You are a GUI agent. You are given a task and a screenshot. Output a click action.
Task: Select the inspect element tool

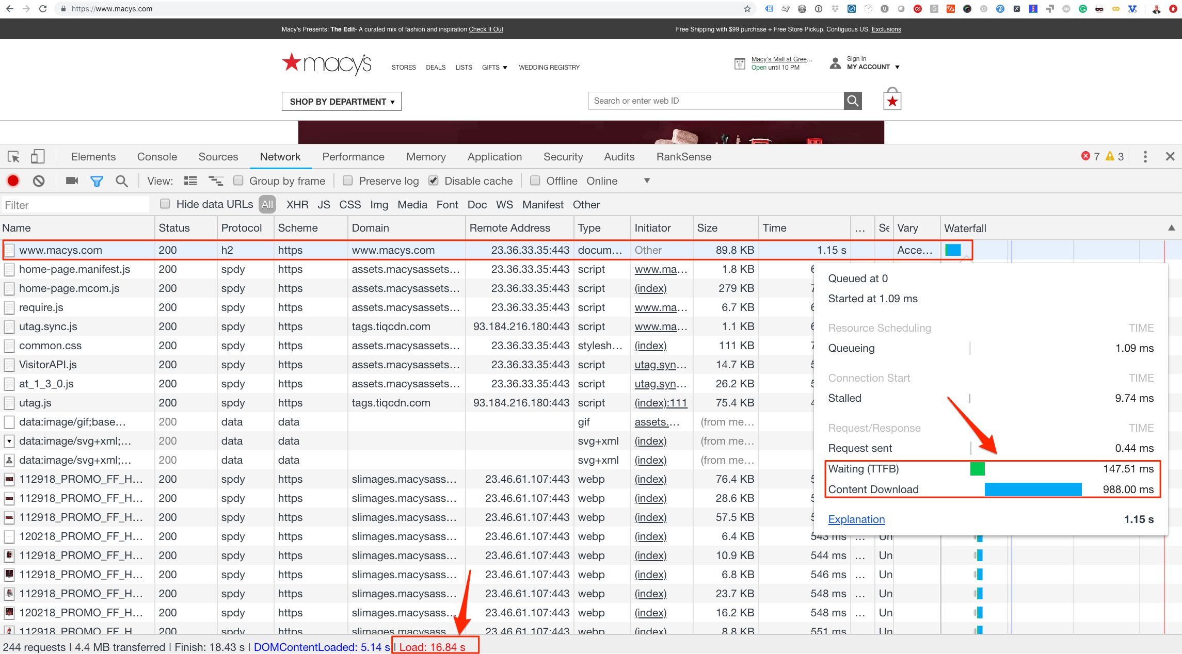(13, 156)
